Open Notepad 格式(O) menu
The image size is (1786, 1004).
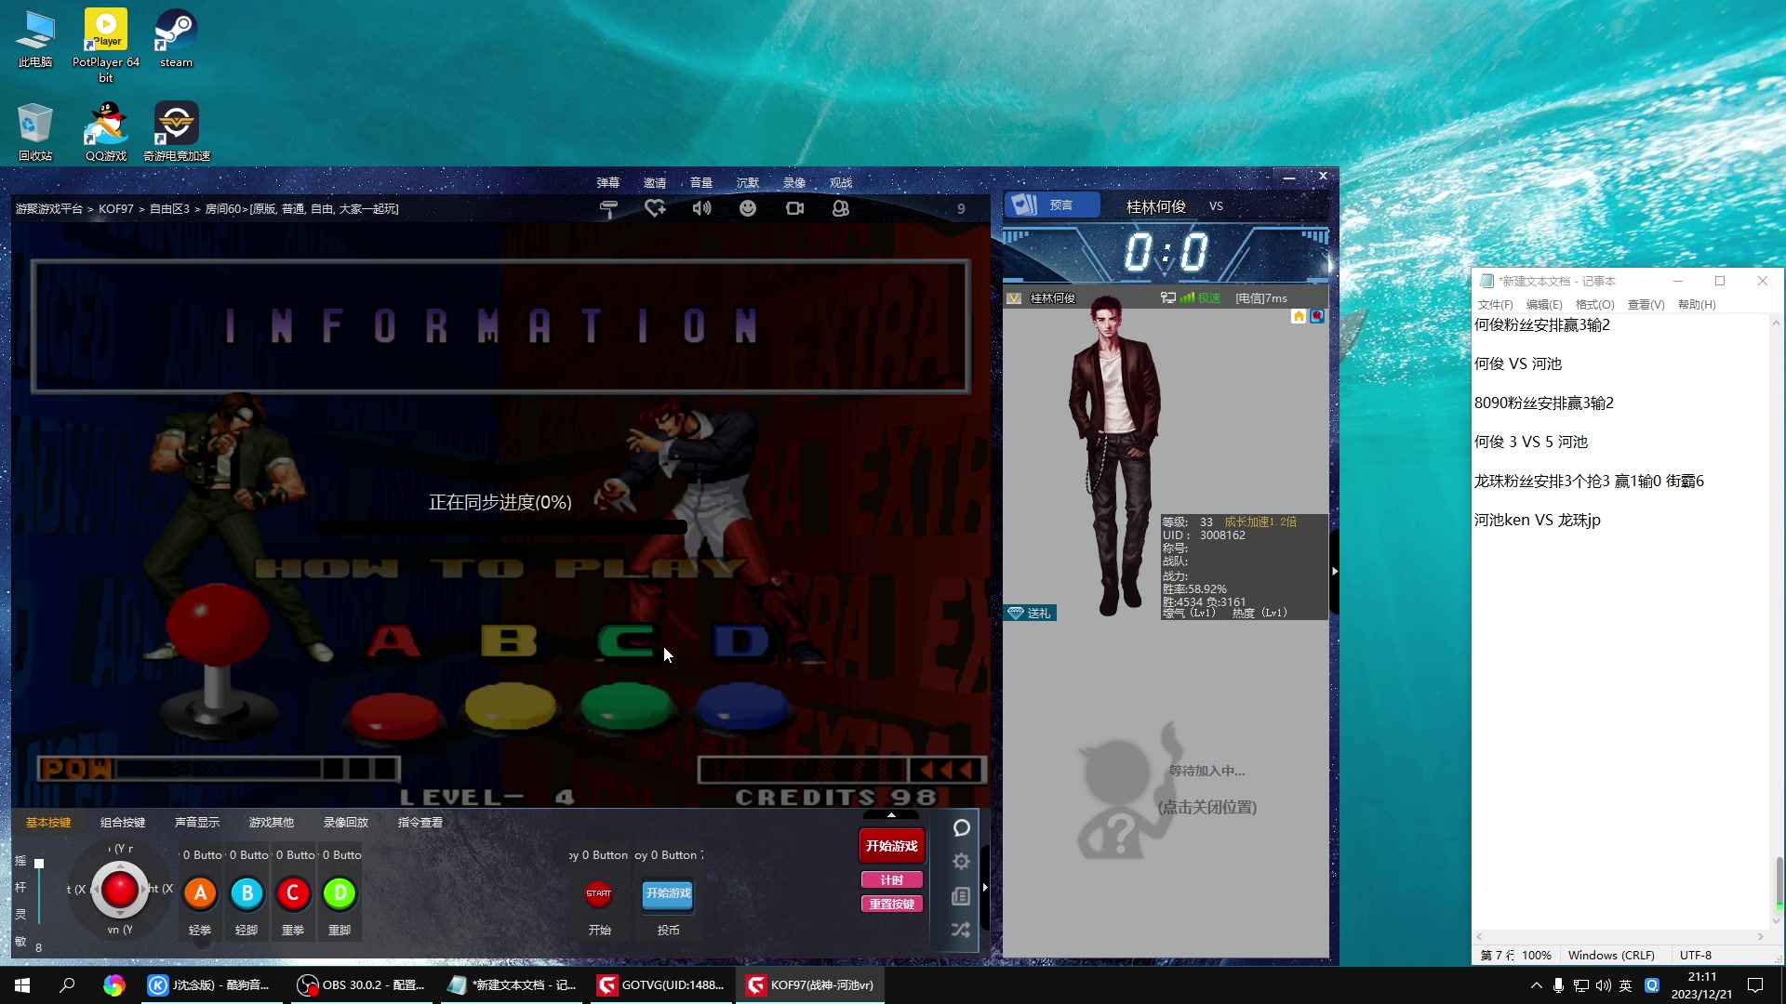tap(1595, 304)
